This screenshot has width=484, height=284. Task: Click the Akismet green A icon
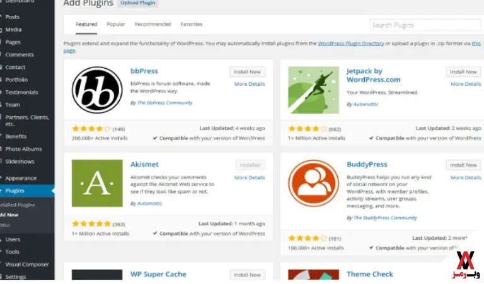coord(97,183)
